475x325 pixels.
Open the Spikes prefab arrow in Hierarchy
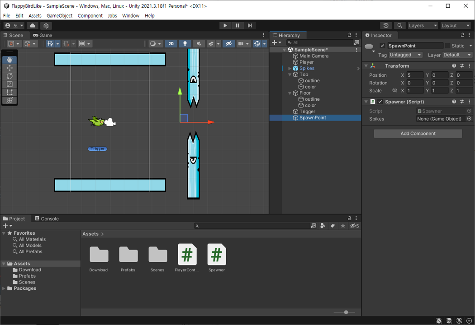(x=358, y=68)
